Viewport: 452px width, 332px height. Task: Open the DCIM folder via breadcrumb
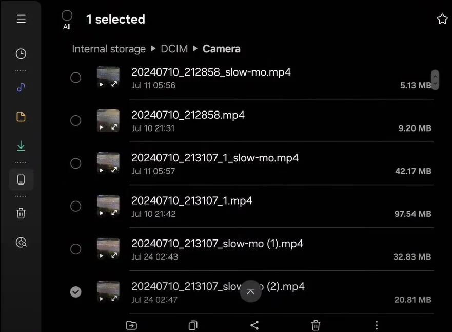(x=174, y=48)
